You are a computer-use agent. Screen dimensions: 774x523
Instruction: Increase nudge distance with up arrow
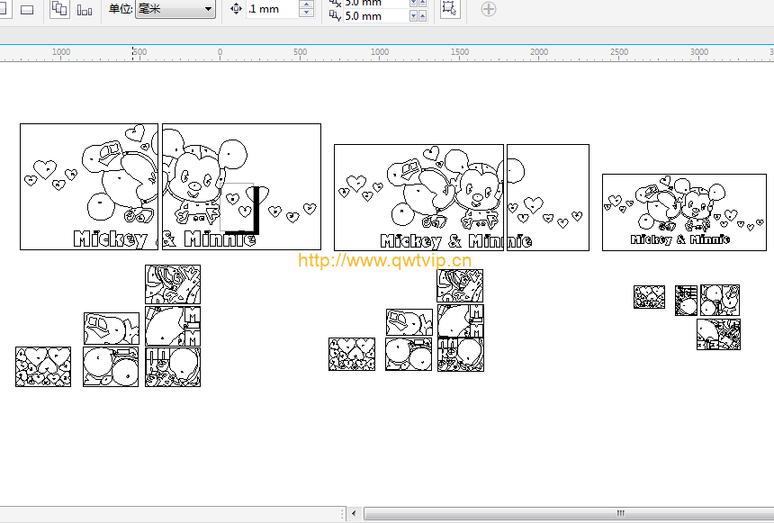click(x=307, y=5)
